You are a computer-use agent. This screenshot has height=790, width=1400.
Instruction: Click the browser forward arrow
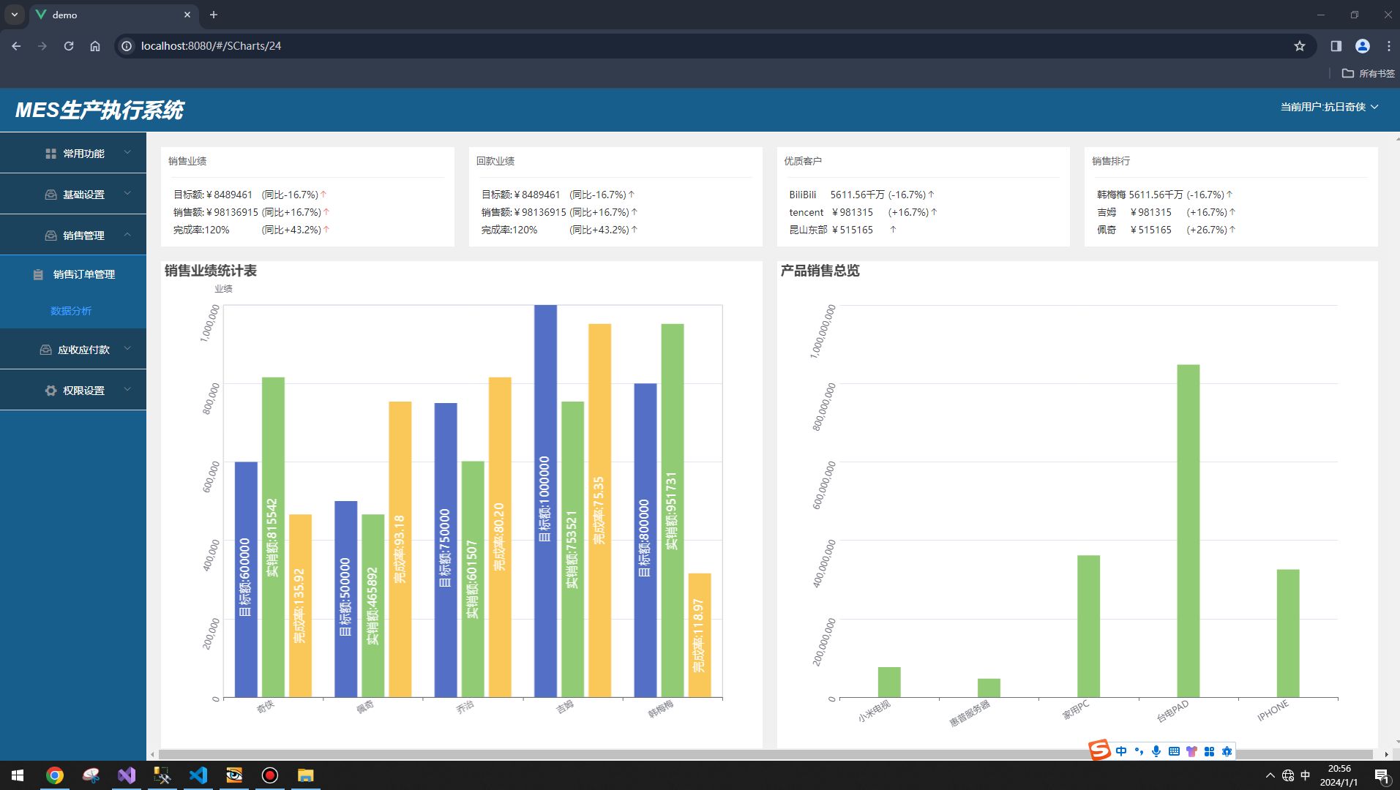click(x=42, y=46)
